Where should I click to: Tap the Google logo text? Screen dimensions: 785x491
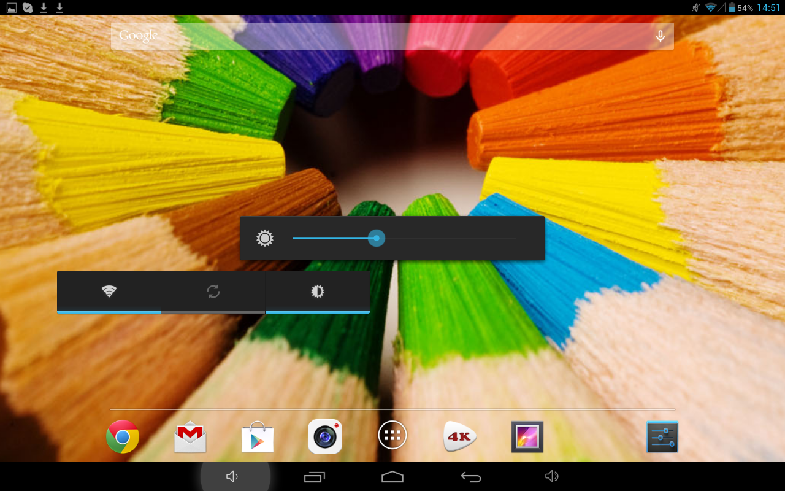click(x=139, y=36)
